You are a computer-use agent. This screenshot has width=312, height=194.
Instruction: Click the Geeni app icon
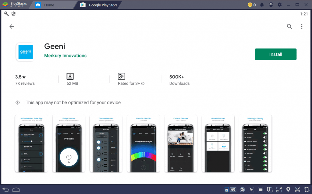click(26, 52)
